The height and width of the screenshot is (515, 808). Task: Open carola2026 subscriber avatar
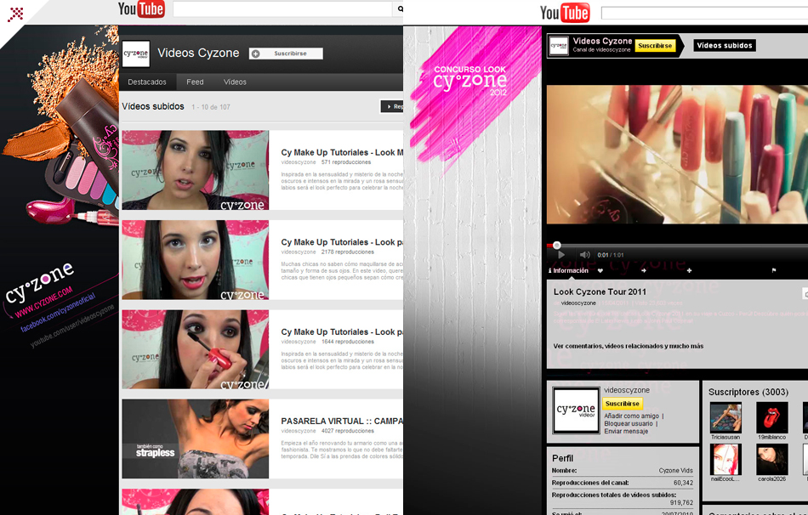click(x=772, y=460)
